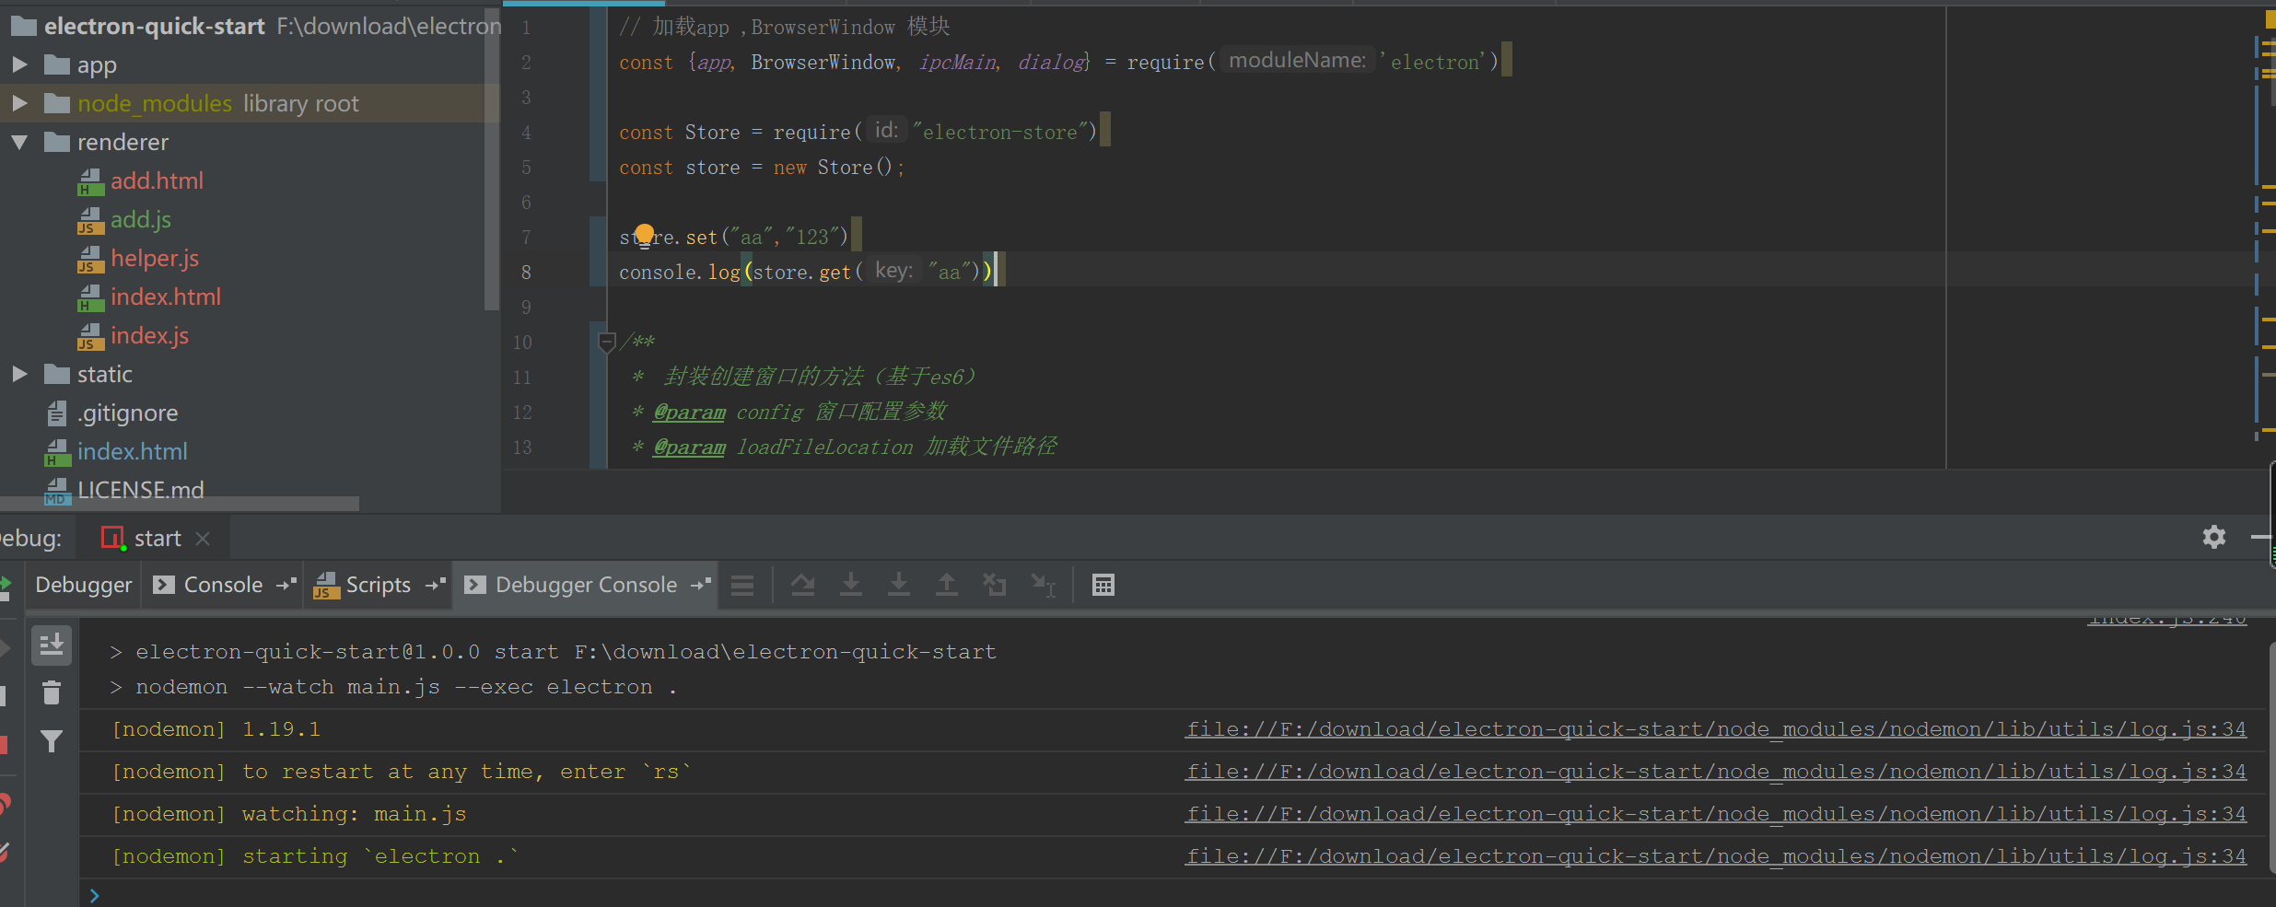Open log.js:34 link on restart line
The width and height of the screenshot is (2276, 907).
click(x=1716, y=772)
